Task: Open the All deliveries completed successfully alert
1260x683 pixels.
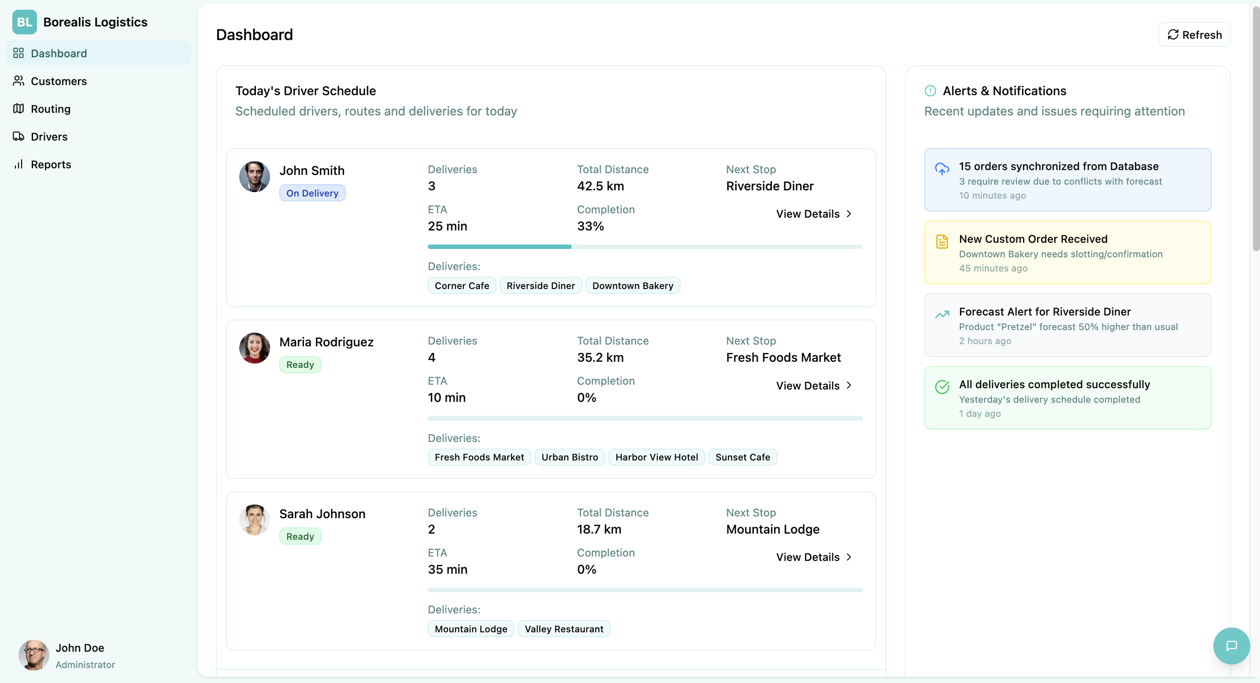Action: (x=1067, y=398)
